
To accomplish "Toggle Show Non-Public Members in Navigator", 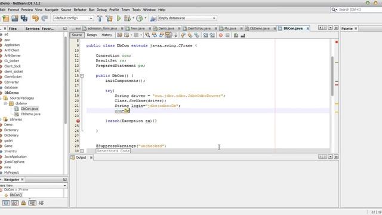I will coord(32,203).
